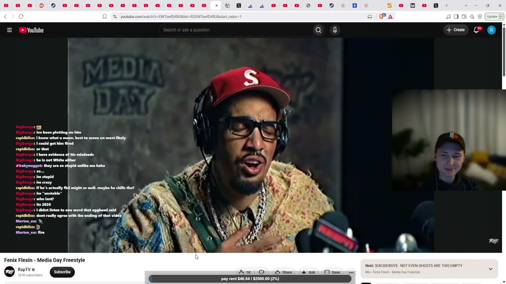
Task: Go back to the previous page
Action: point(5,17)
